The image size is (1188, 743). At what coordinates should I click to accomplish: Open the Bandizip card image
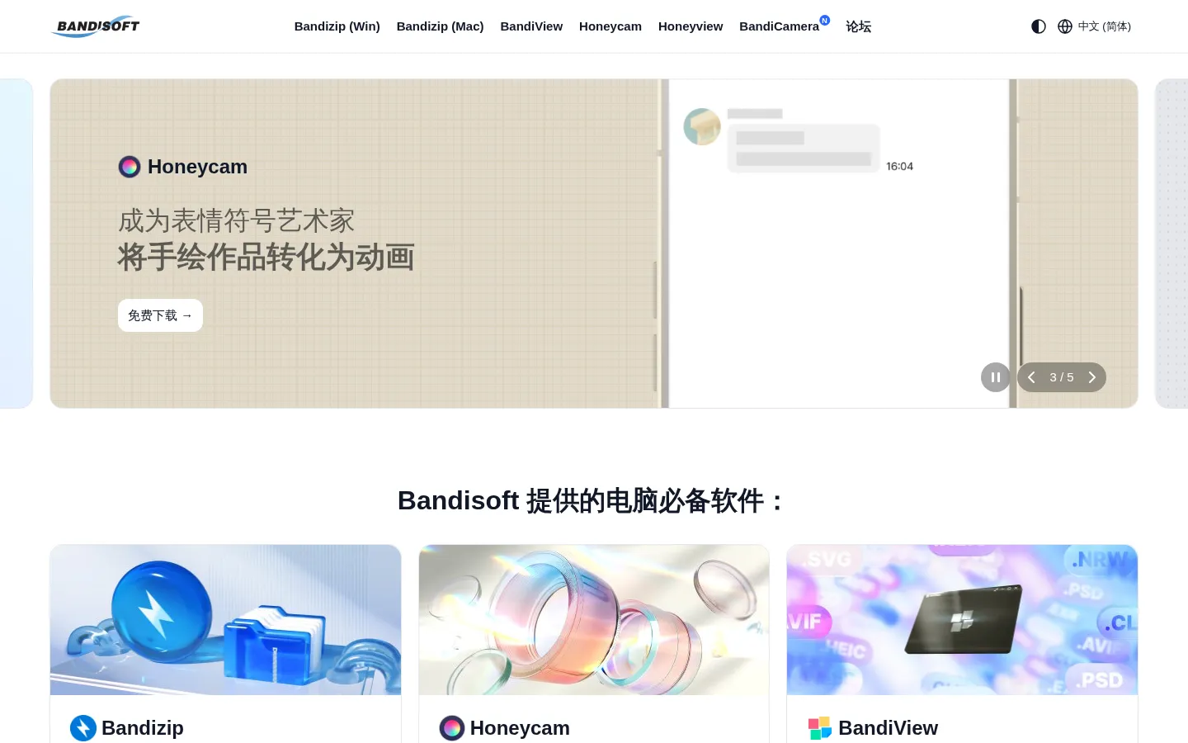pyautogui.click(x=225, y=620)
